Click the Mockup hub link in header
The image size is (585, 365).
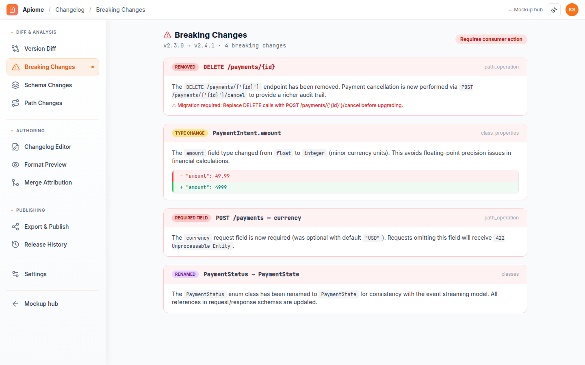pos(525,10)
